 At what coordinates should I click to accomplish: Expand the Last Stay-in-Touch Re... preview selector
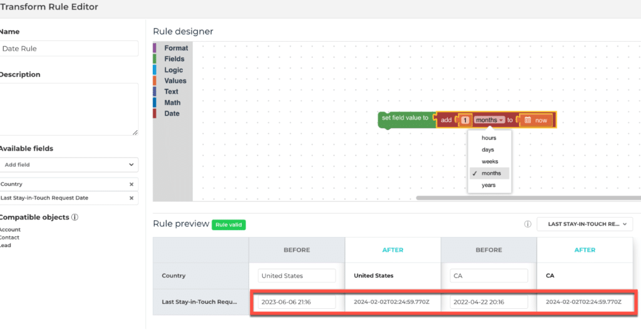pyautogui.click(x=585, y=224)
